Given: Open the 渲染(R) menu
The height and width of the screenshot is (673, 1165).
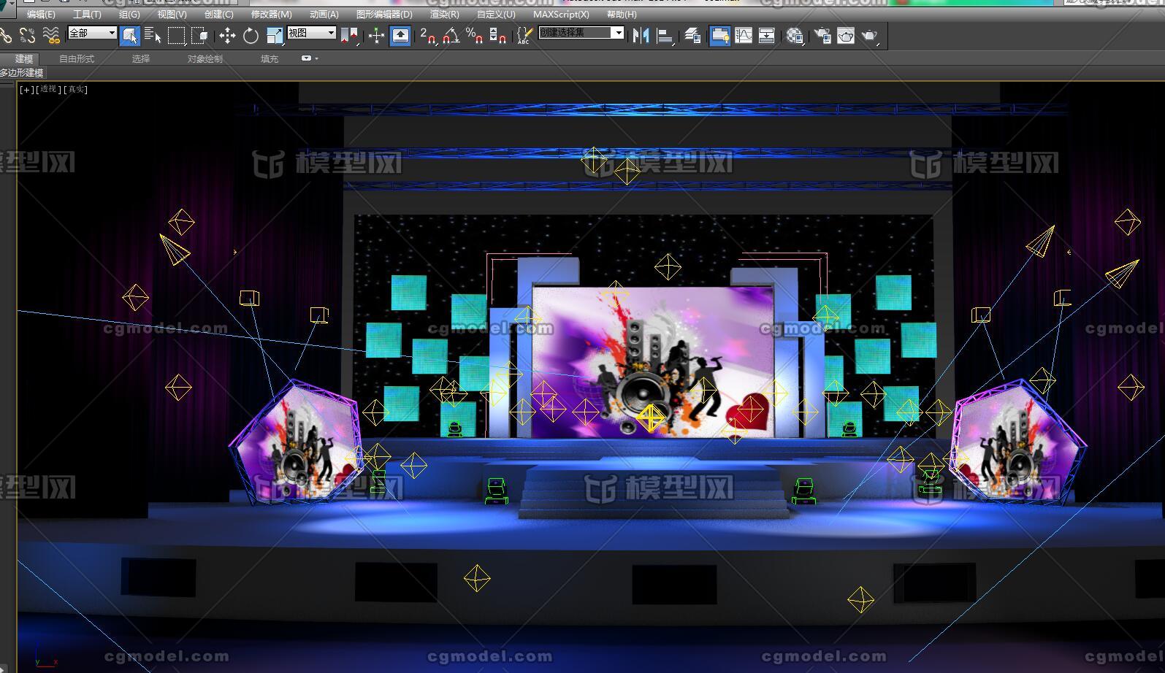Looking at the screenshot, I should 444,15.
